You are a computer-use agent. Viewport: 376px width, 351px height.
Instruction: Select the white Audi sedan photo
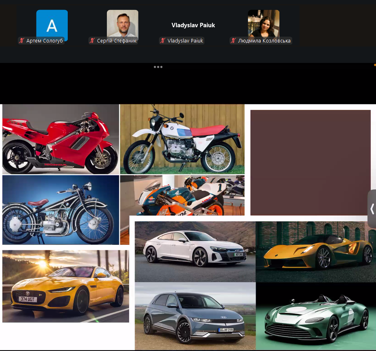click(195, 251)
